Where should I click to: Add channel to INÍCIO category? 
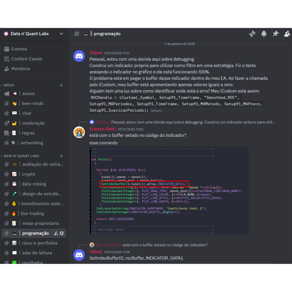click(x=61, y=85)
